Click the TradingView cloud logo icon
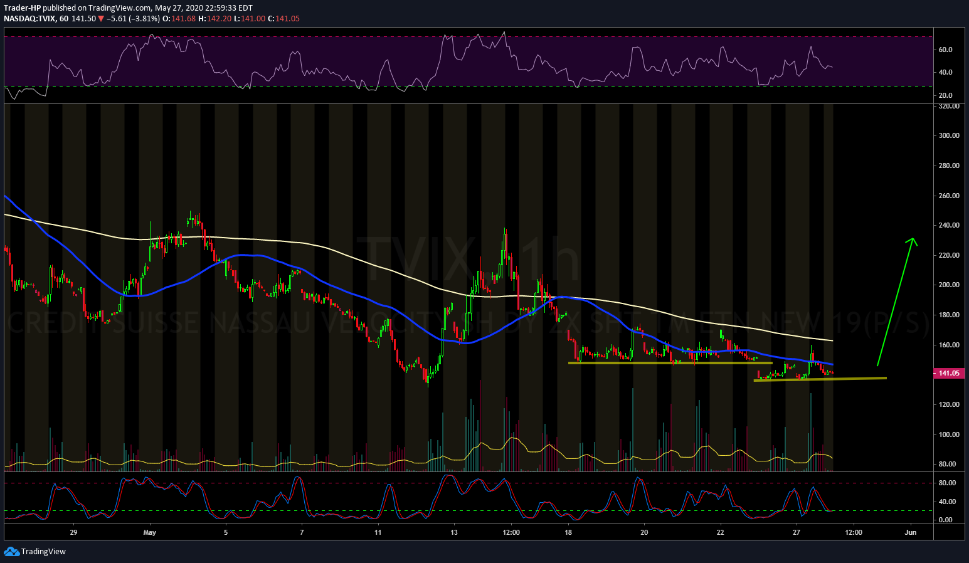The image size is (969, 563). click(x=11, y=551)
